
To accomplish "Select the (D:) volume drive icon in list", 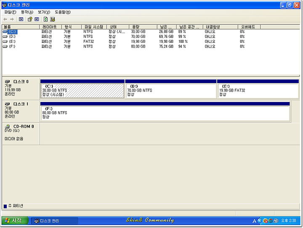I will [5, 37].
